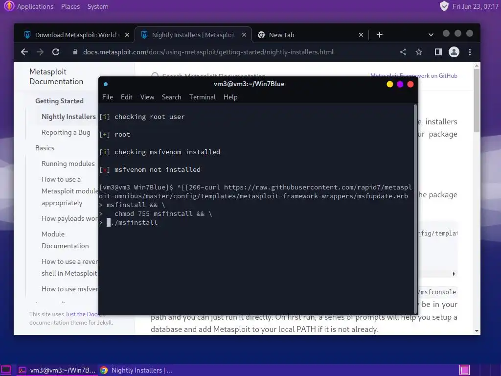Open the terminal Help menu
The image size is (501, 376).
point(230,97)
